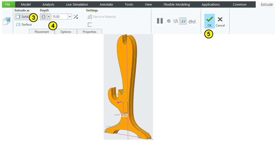The image size is (275, 143).
Task: Click the depth value field showing 15.00
Action: coord(60,17)
